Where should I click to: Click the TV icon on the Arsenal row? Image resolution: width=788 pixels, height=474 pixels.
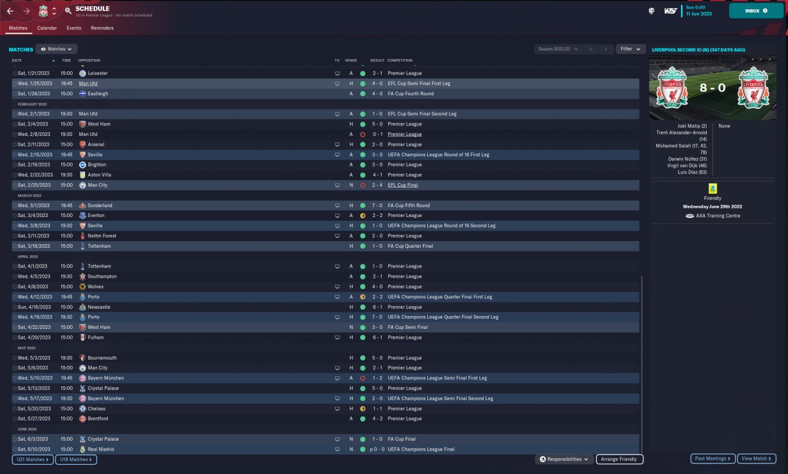[x=337, y=144]
